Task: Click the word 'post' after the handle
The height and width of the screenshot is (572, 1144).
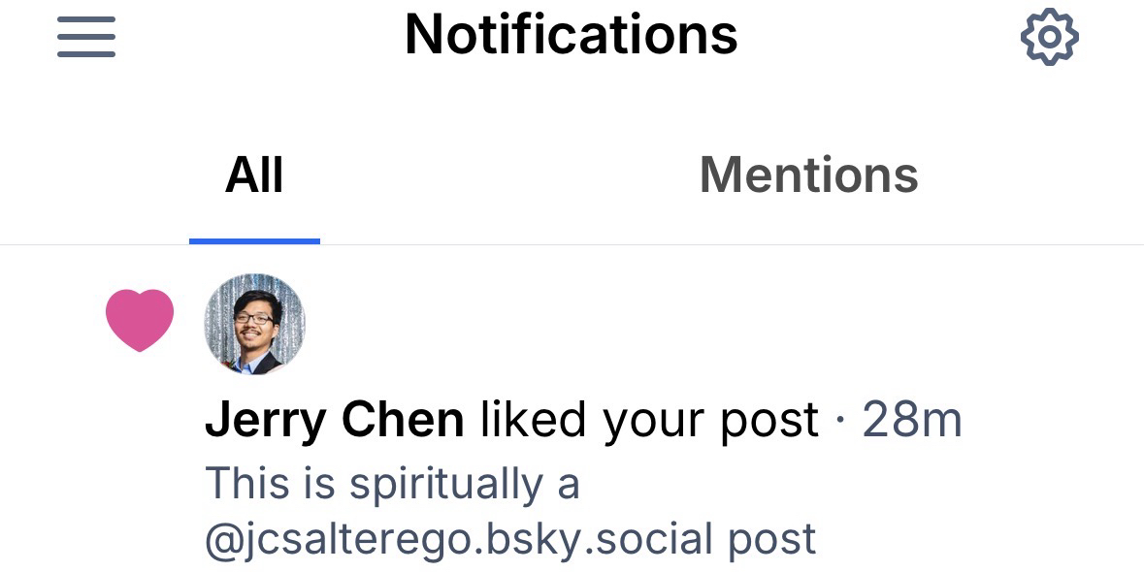Action: pos(772,541)
